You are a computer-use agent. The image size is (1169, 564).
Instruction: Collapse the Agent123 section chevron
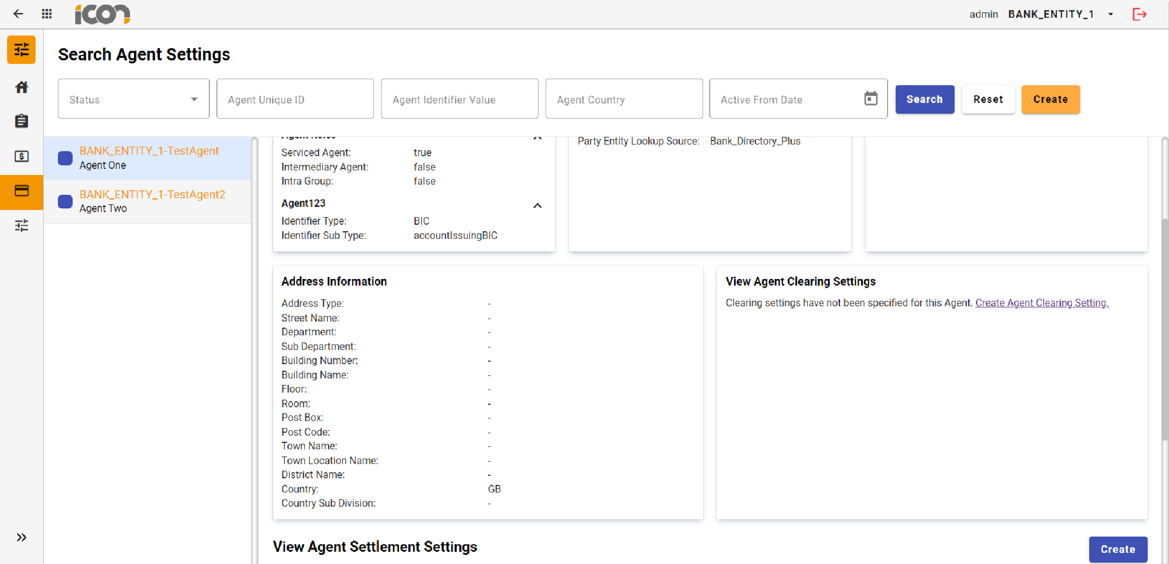pos(537,205)
